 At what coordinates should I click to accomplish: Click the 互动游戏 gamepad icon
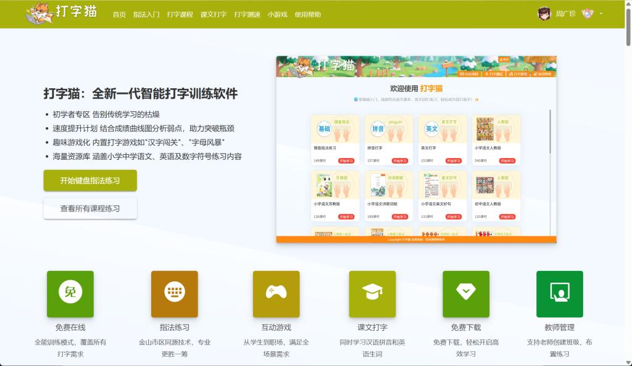click(276, 294)
